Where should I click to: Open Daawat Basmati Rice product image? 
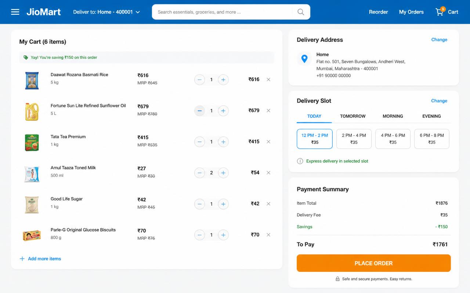pyautogui.click(x=32, y=81)
